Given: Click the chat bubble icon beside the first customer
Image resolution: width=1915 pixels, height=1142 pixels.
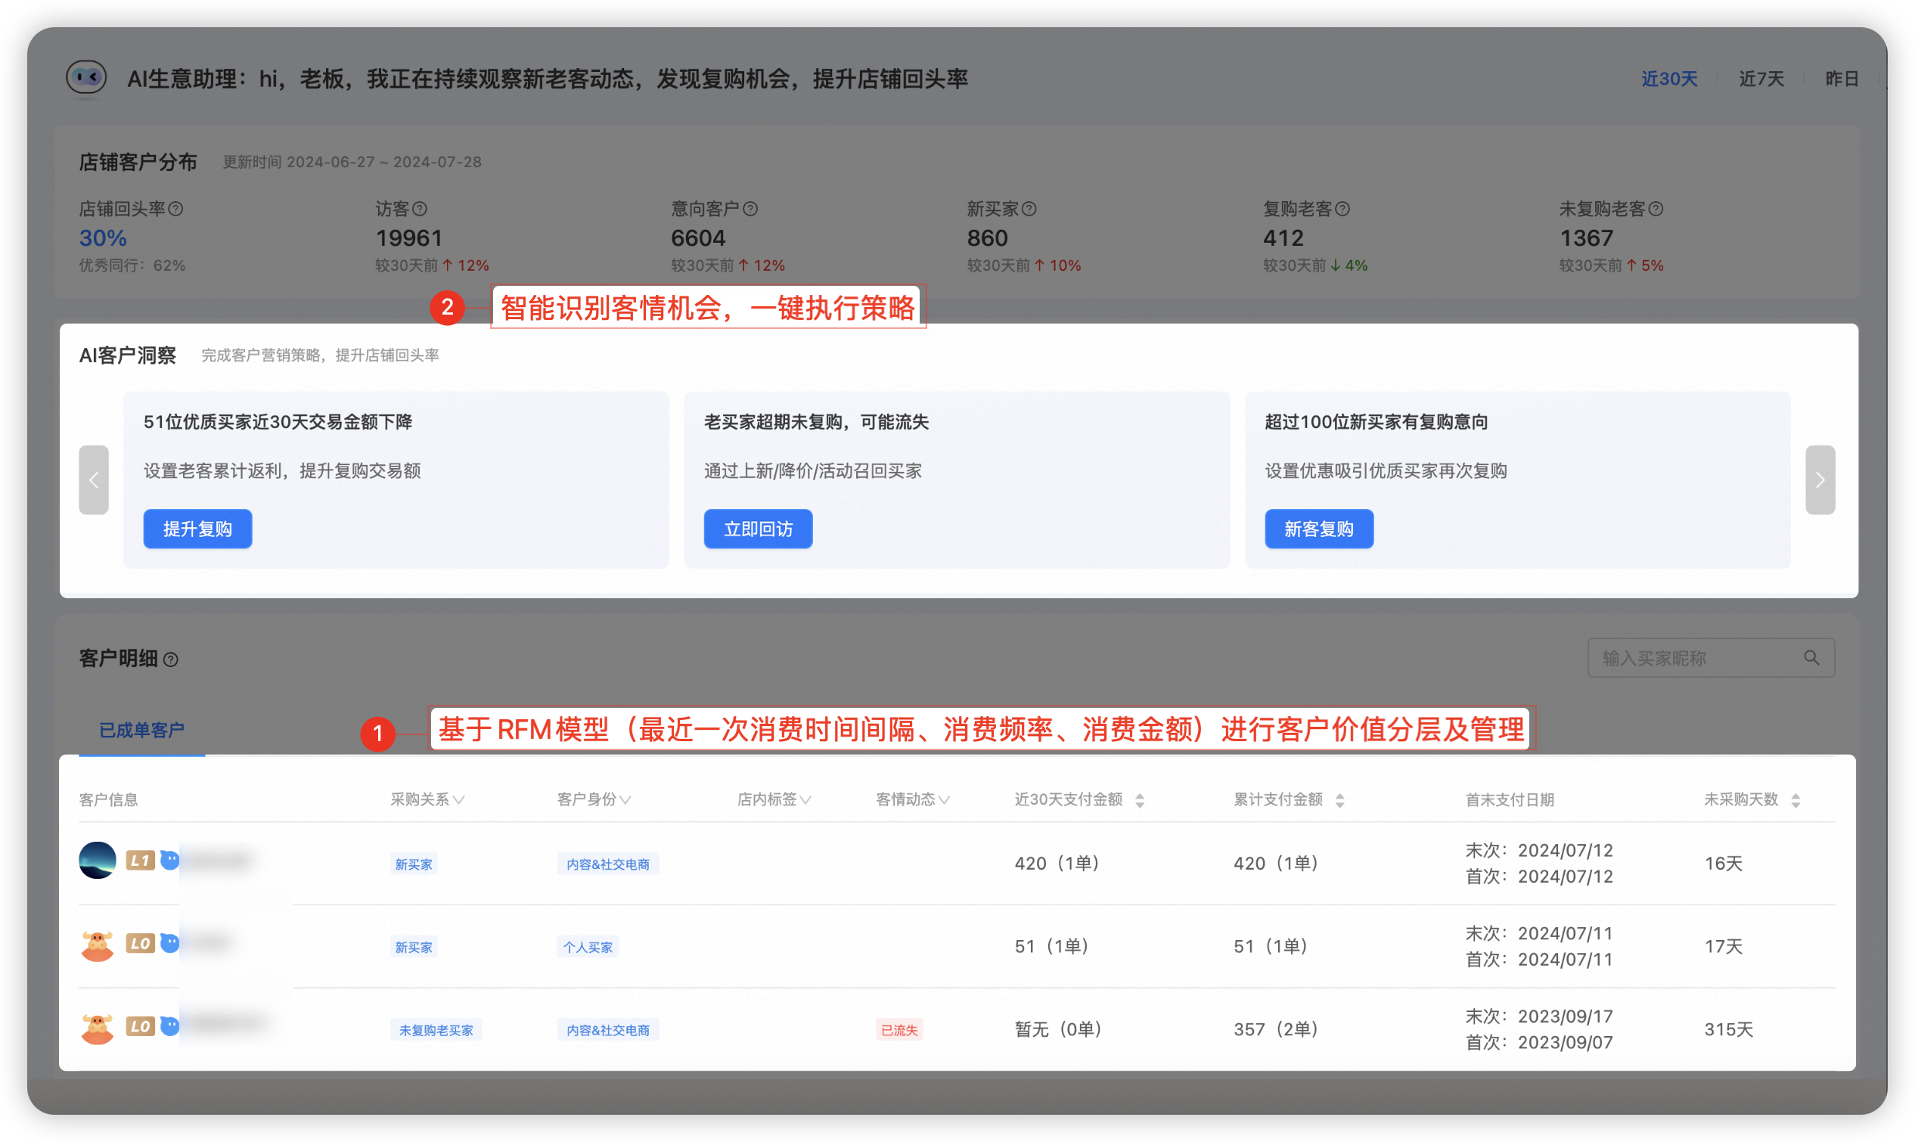Looking at the screenshot, I should 169,861.
